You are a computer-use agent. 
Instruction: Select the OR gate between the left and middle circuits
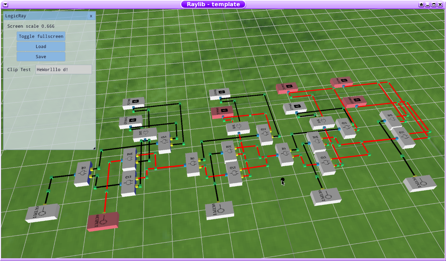pos(193,164)
